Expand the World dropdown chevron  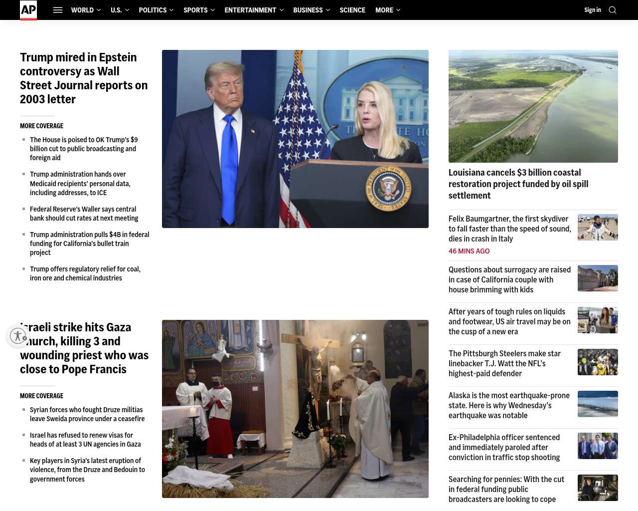(99, 10)
